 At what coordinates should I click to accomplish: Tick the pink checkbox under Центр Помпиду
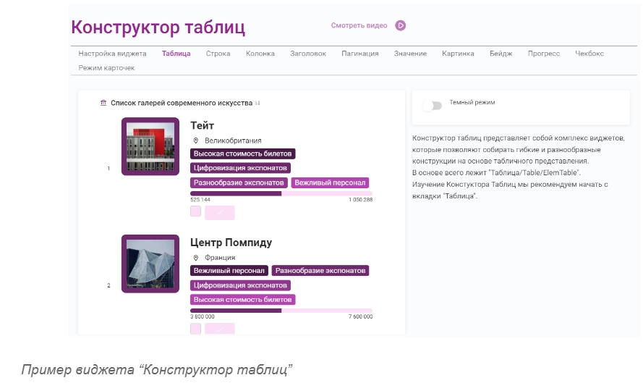point(195,329)
